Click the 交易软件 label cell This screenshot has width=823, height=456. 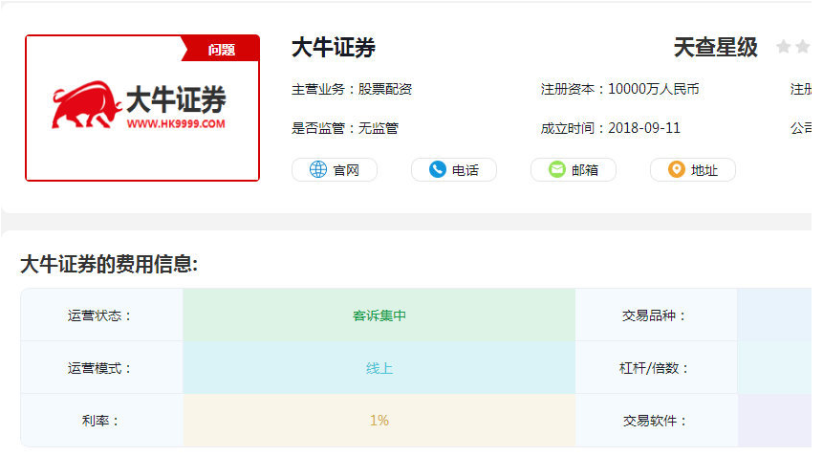[656, 420]
